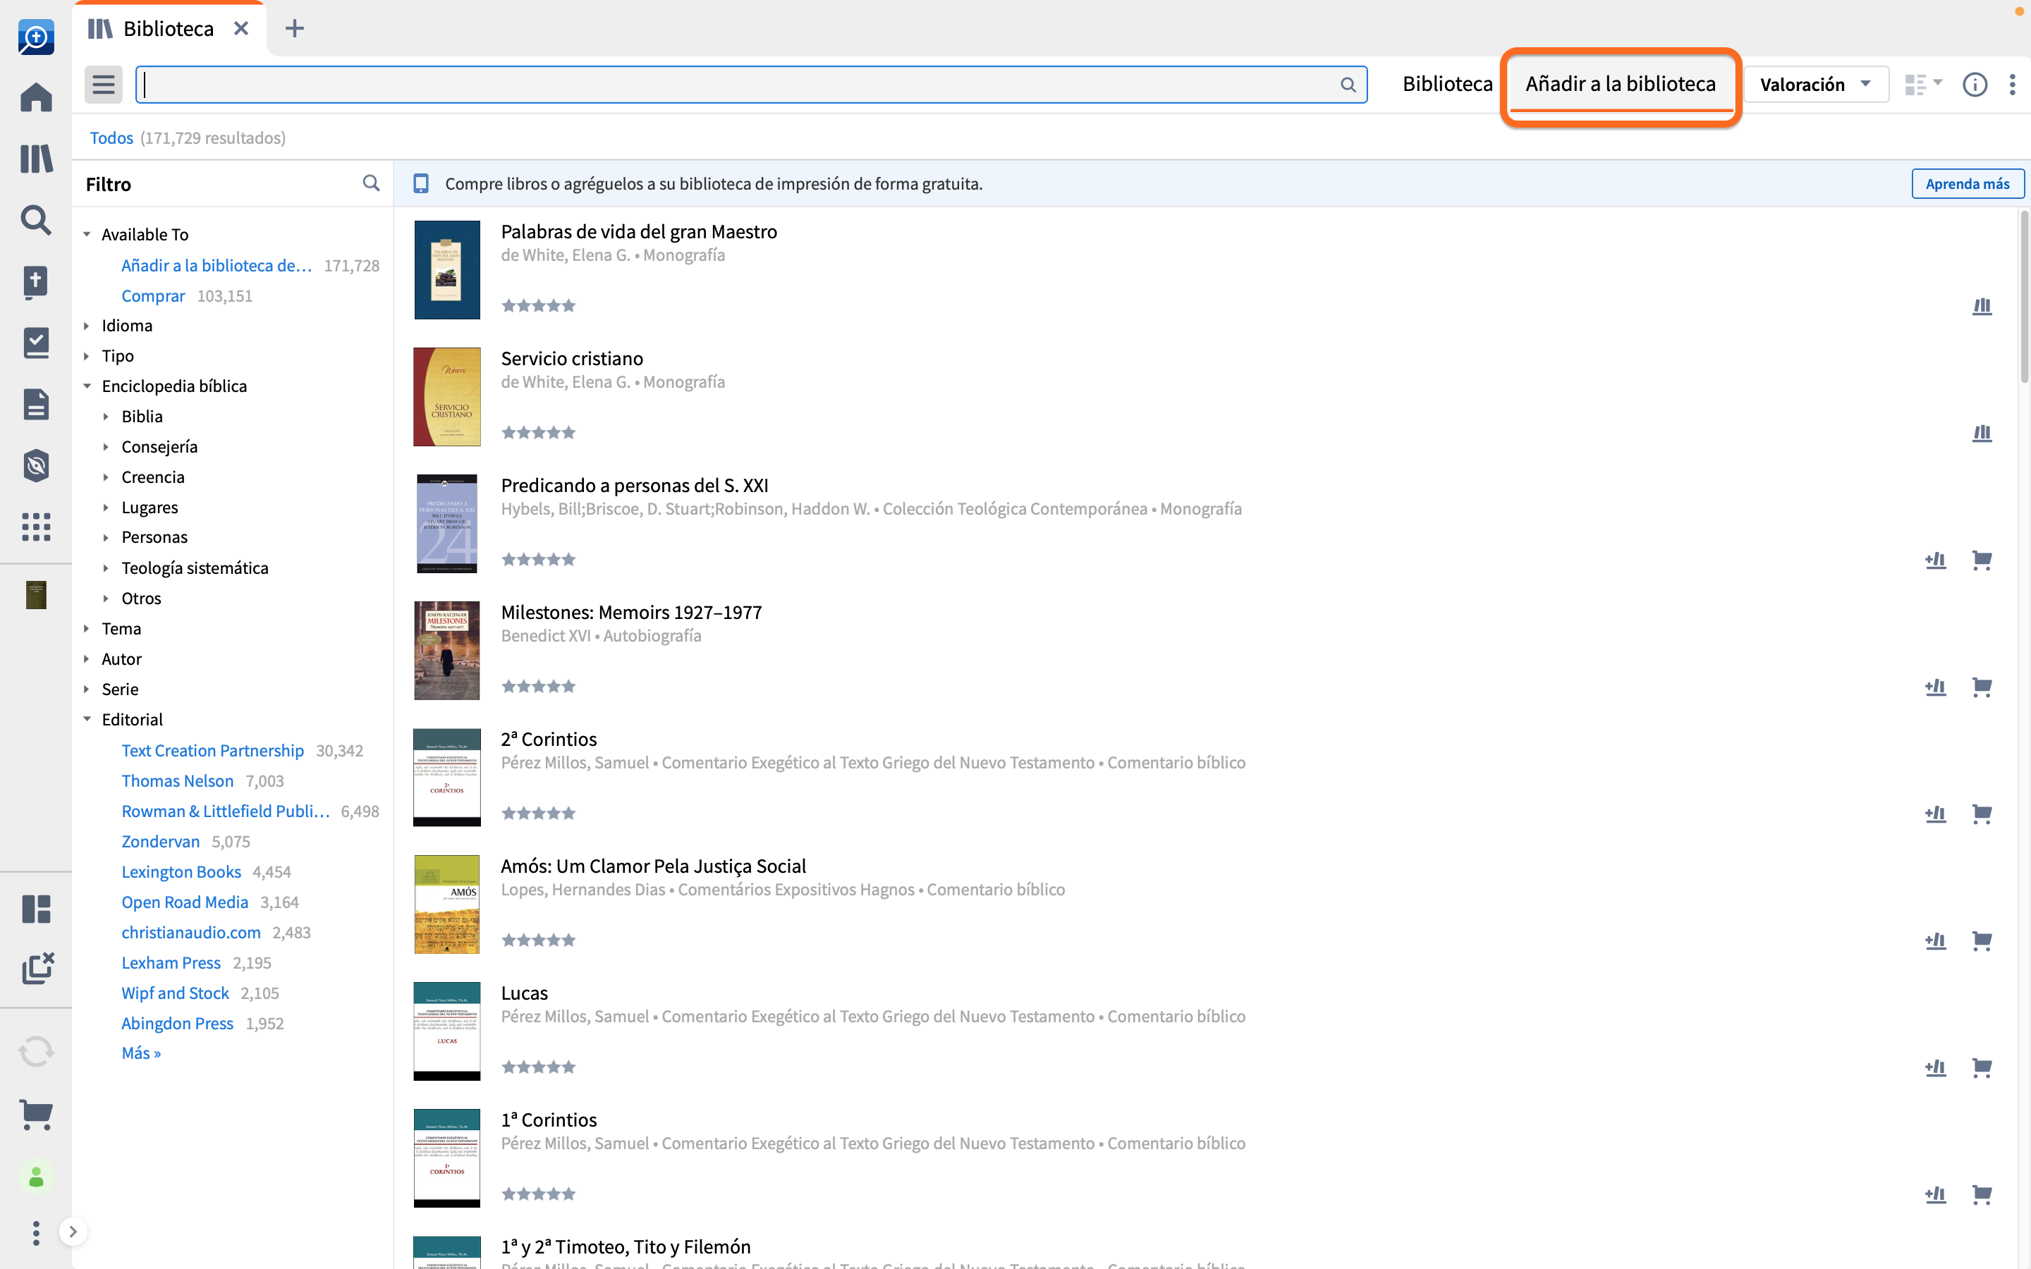Focus the library search input field
Viewport: 2031px width, 1269px height.
tap(751, 85)
